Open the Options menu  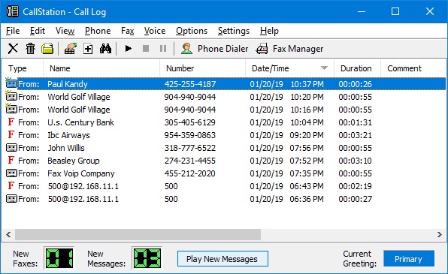(x=192, y=31)
